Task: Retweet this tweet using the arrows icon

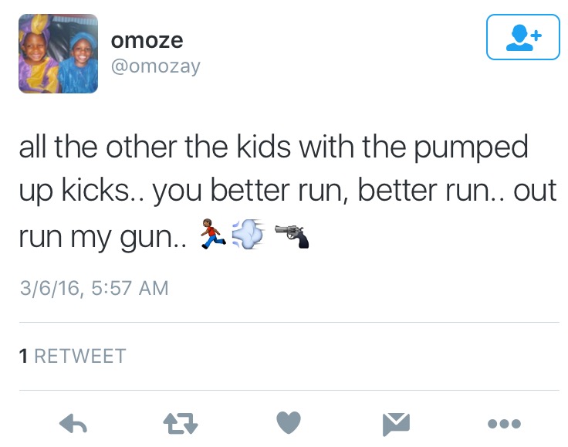Action: 181,422
